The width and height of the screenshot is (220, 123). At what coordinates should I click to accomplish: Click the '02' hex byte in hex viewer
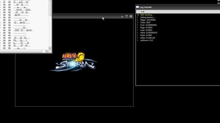coord(9,43)
